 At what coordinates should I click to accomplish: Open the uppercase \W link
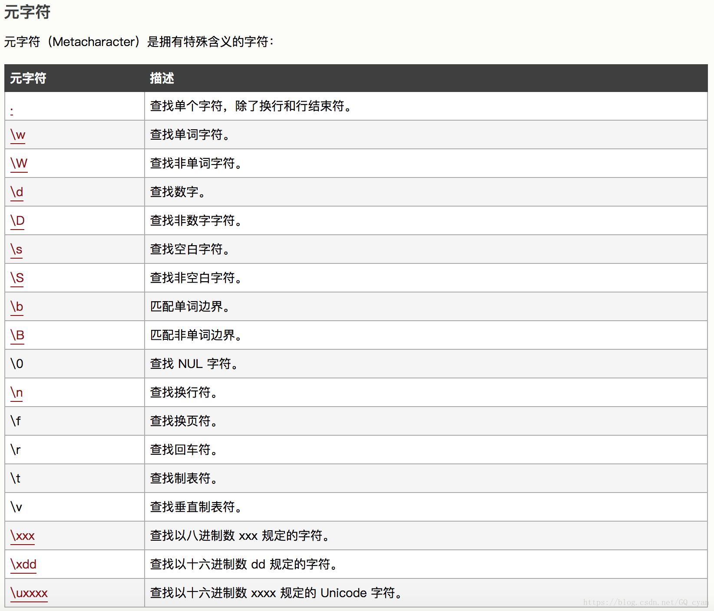19,164
